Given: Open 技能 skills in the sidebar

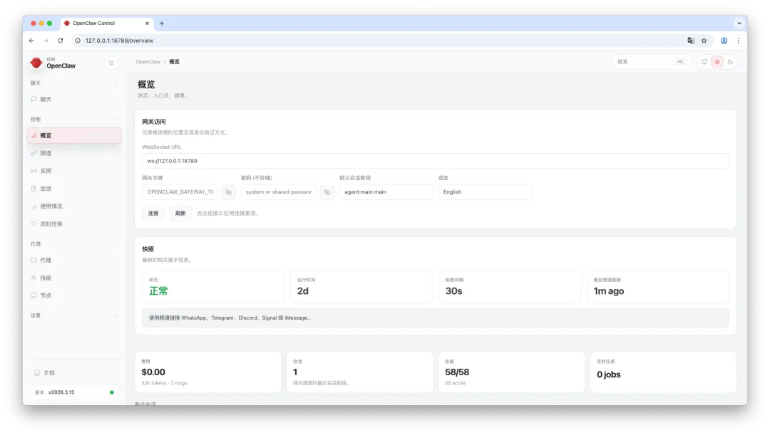Looking at the screenshot, I should click(x=73, y=278).
